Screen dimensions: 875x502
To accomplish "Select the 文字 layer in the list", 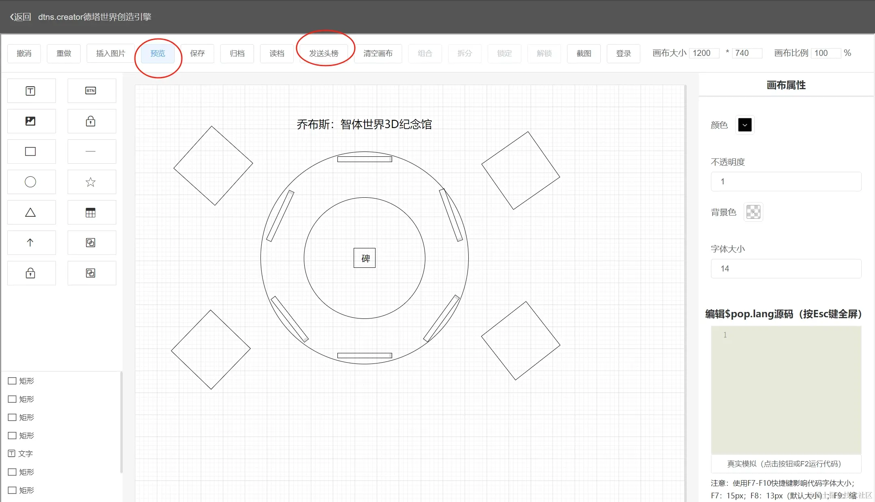I will point(25,454).
